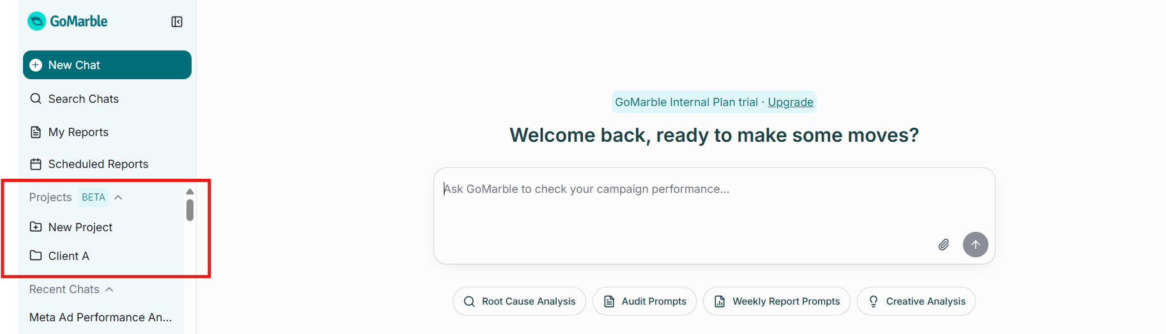
Task: Click the My Reports document icon
Action: (36, 132)
